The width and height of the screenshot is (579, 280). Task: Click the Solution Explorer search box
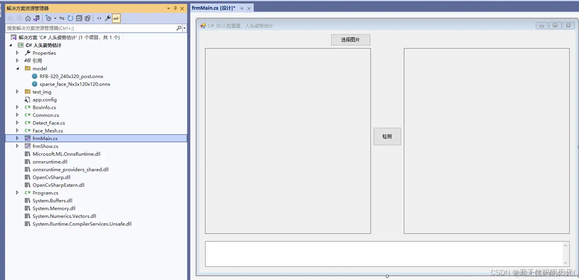(x=90, y=28)
